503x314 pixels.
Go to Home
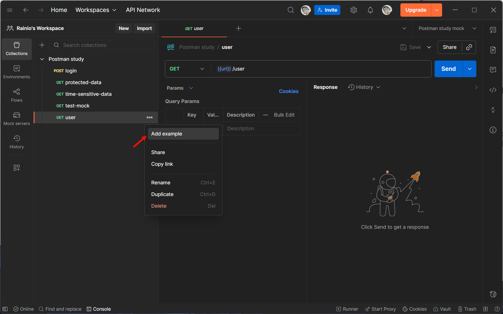pos(59,10)
